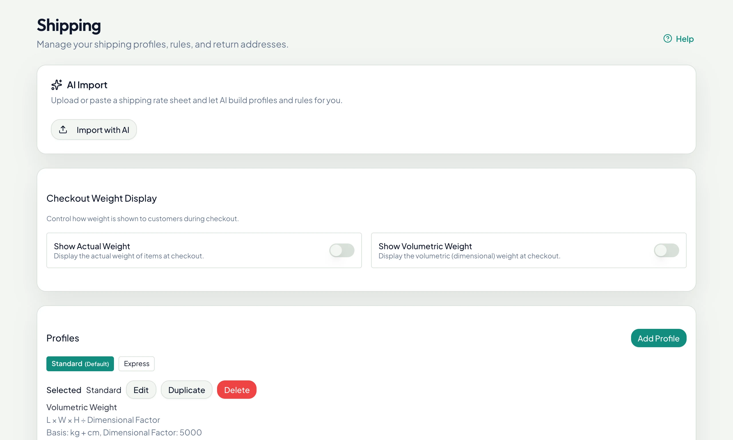
Task: Duplicate the selected Standard profile
Action: (x=187, y=390)
